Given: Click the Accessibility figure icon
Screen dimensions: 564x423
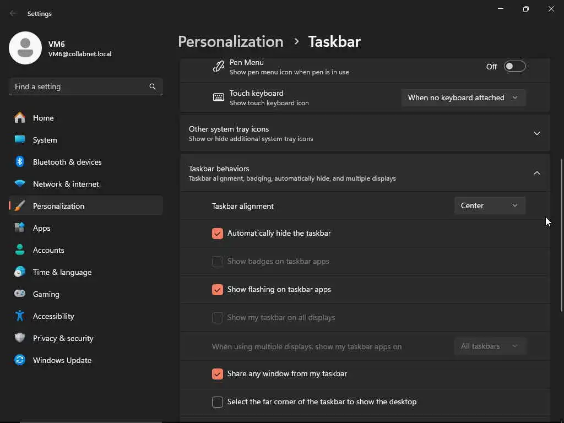Looking at the screenshot, I should [20, 316].
